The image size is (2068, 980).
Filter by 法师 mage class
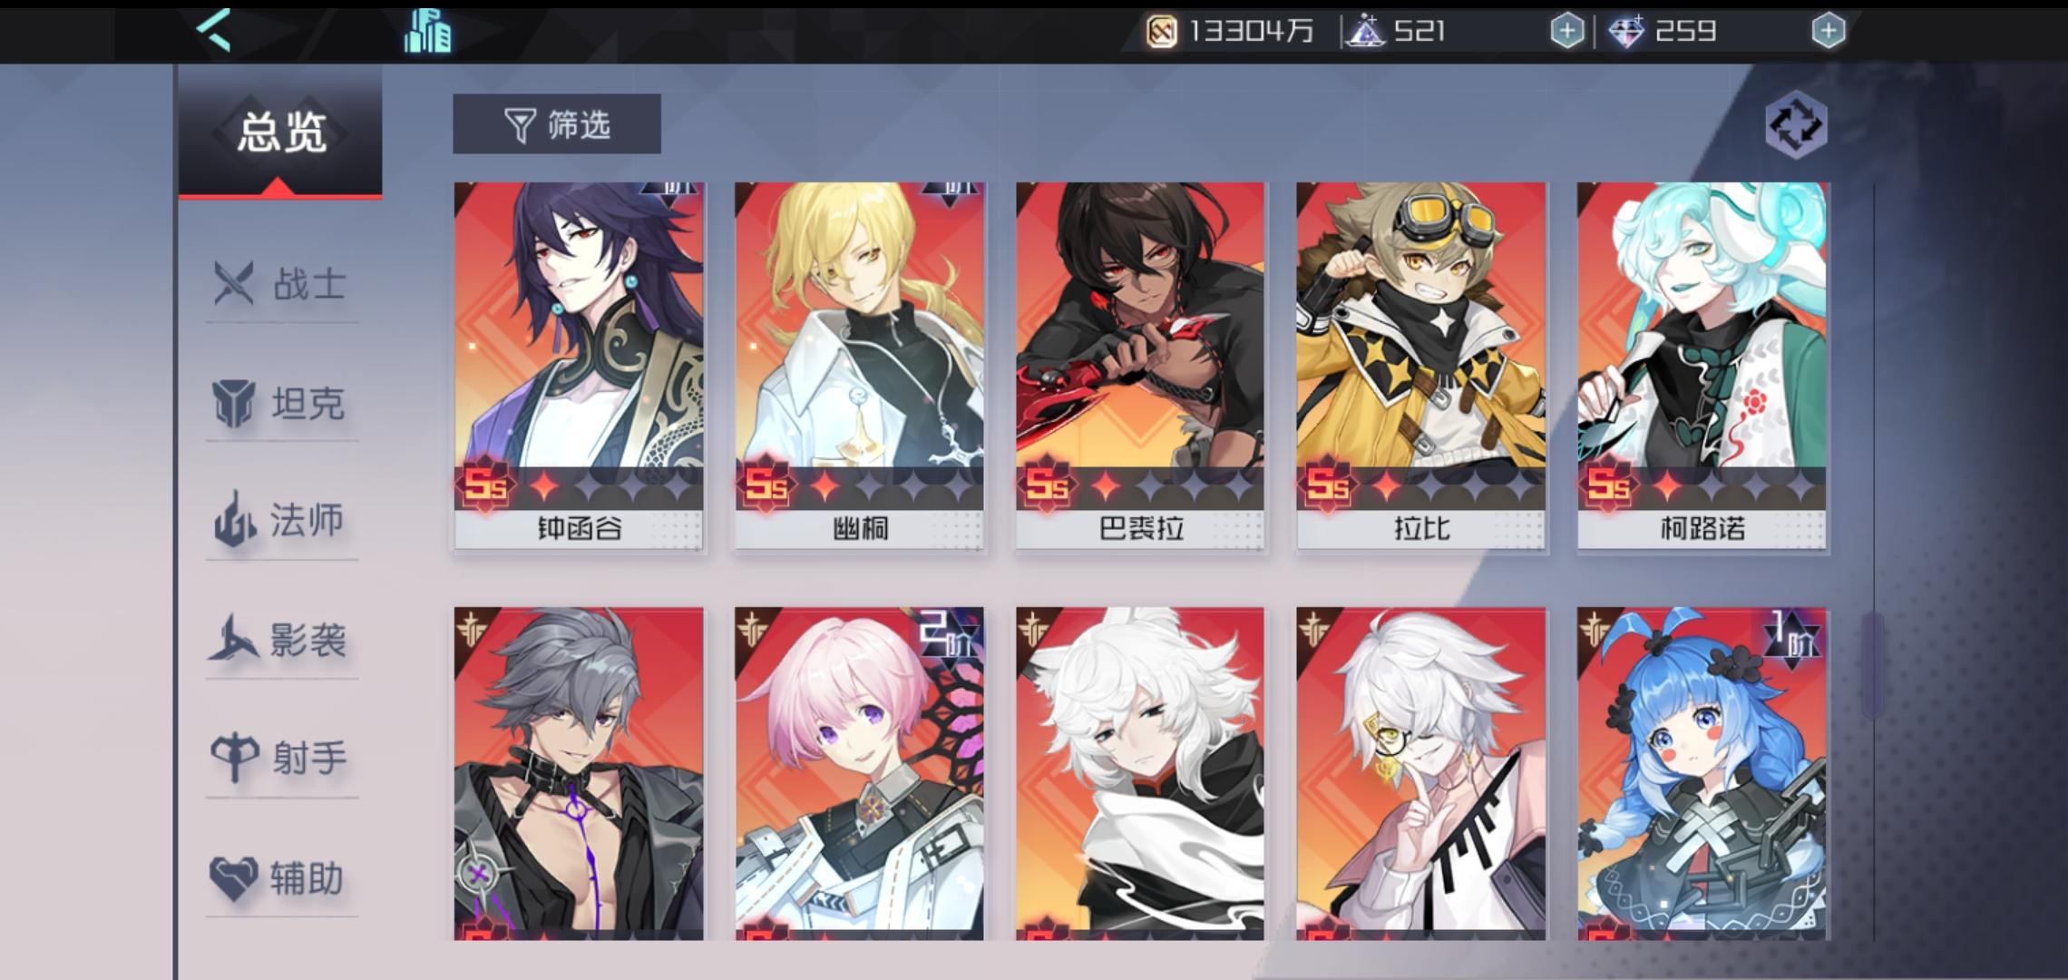point(281,521)
